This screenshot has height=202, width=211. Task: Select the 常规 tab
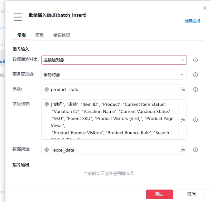coord(21,35)
